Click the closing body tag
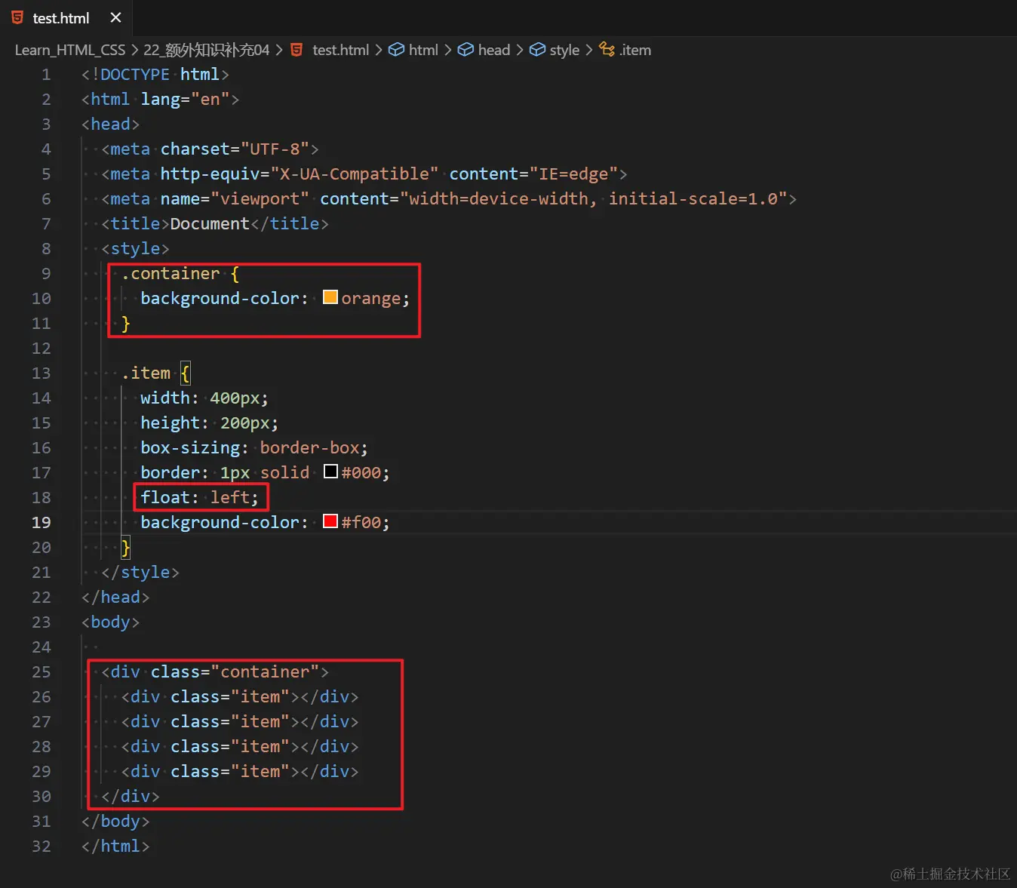 [115, 821]
